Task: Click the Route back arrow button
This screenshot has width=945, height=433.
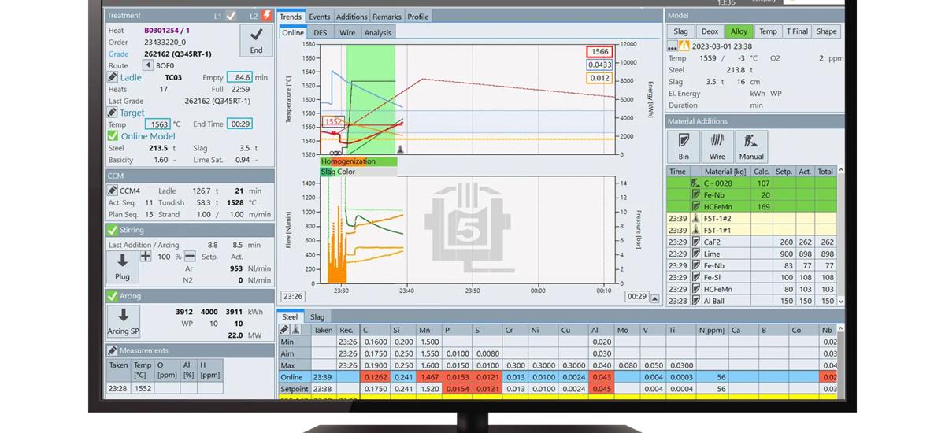Action: [148, 65]
